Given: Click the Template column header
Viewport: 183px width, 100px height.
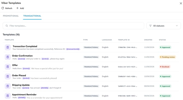Looking at the screenshot, I should coord(9,40).
